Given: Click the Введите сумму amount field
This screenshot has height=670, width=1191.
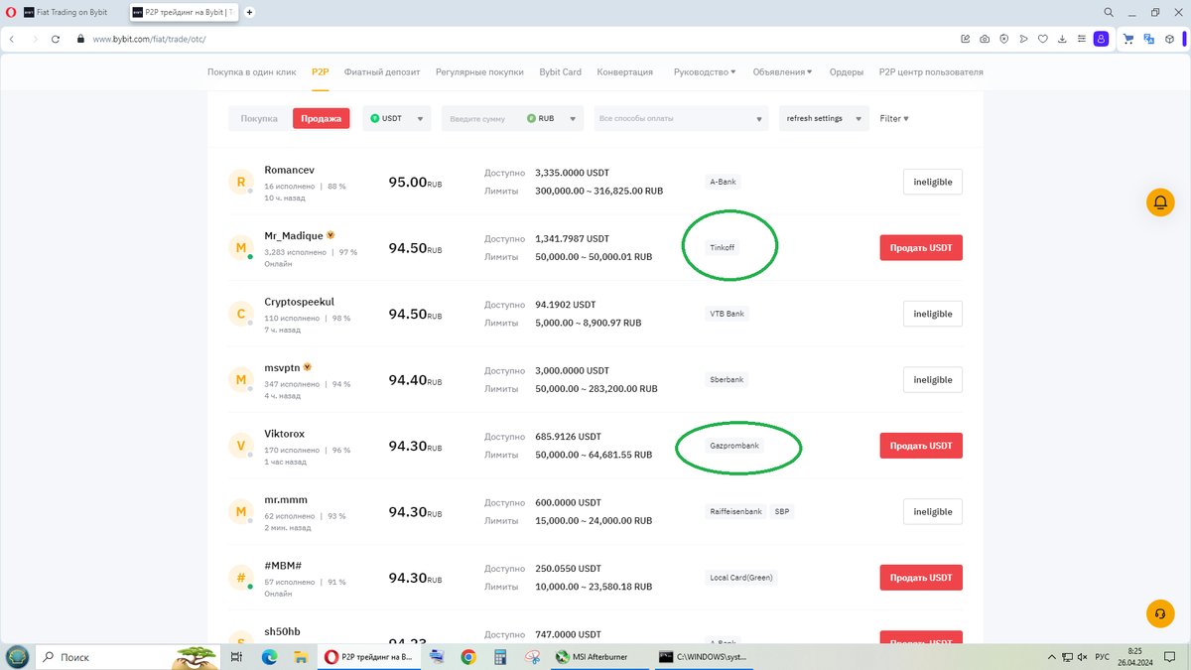Looking at the screenshot, I should pos(482,118).
